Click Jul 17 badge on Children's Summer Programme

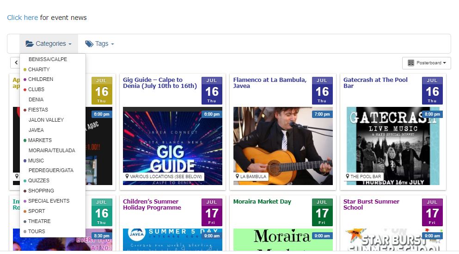tap(212, 212)
